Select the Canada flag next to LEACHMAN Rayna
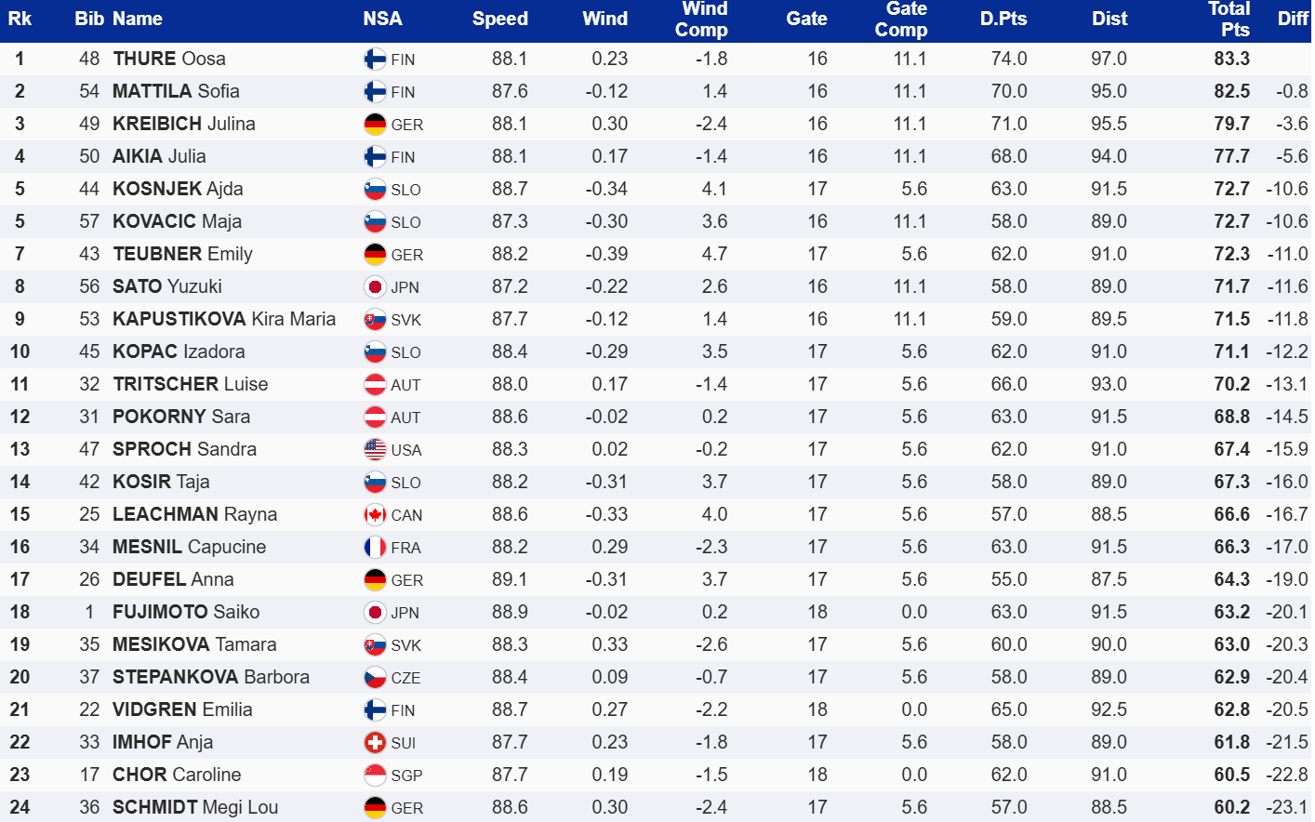 point(375,515)
